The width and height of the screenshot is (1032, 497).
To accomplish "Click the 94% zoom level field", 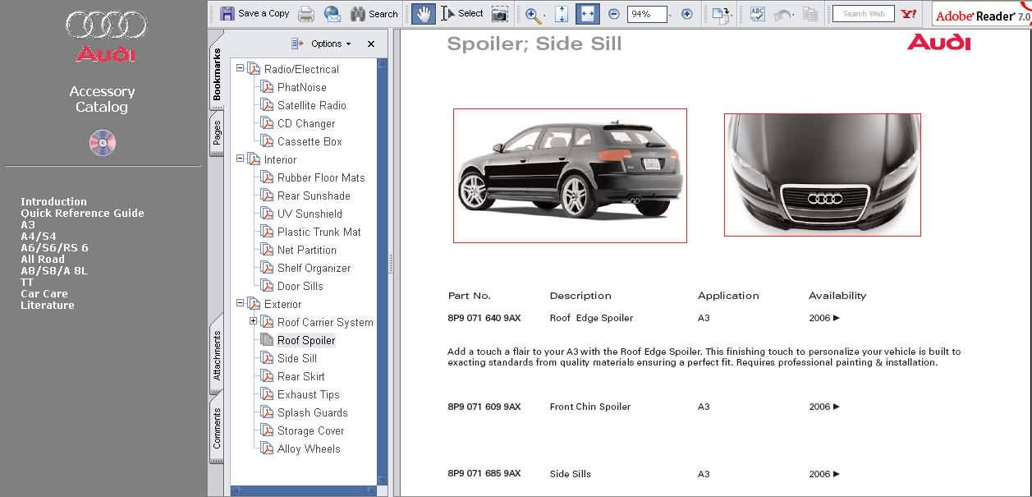I will 647,14.
